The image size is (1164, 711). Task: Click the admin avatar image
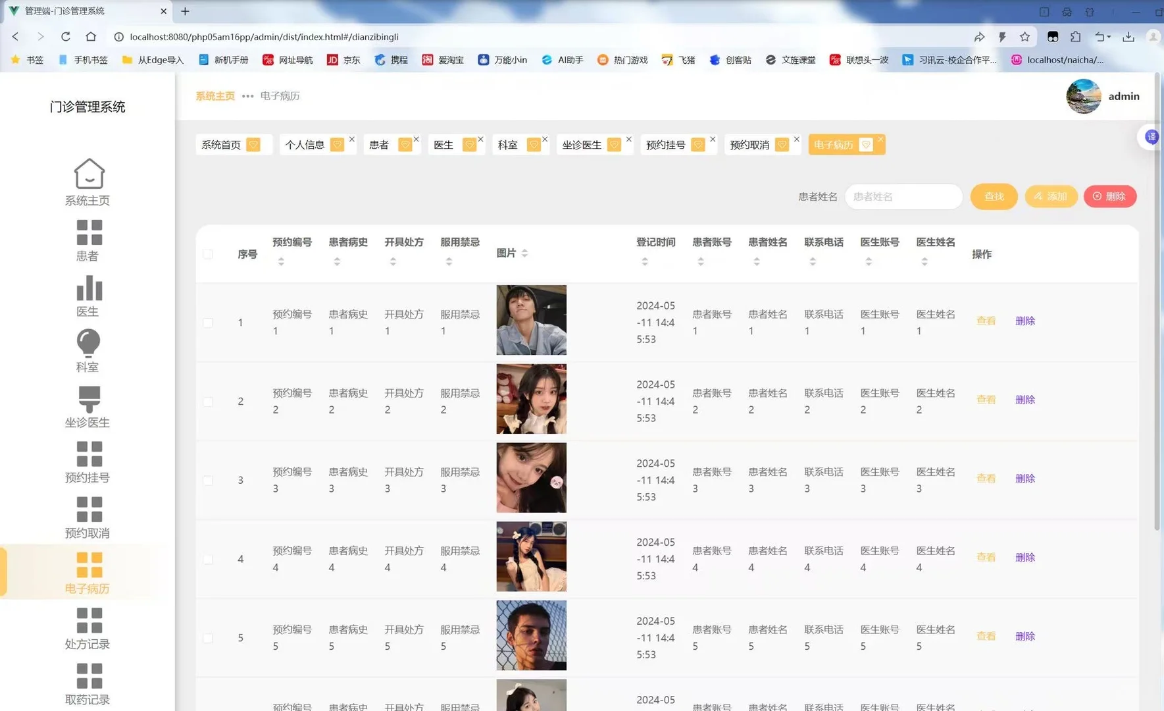click(x=1083, y=95)
